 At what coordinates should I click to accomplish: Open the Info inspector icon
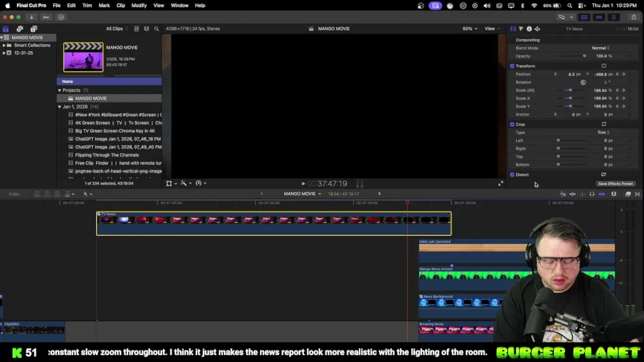(x=529, y=29)
